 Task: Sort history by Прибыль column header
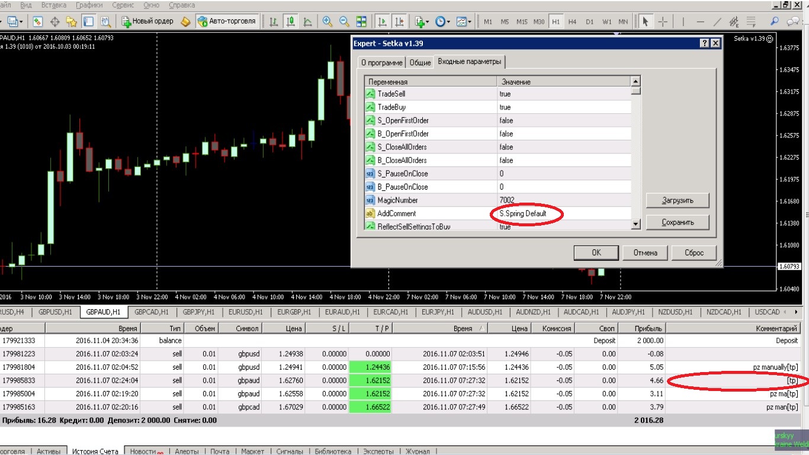642,328
